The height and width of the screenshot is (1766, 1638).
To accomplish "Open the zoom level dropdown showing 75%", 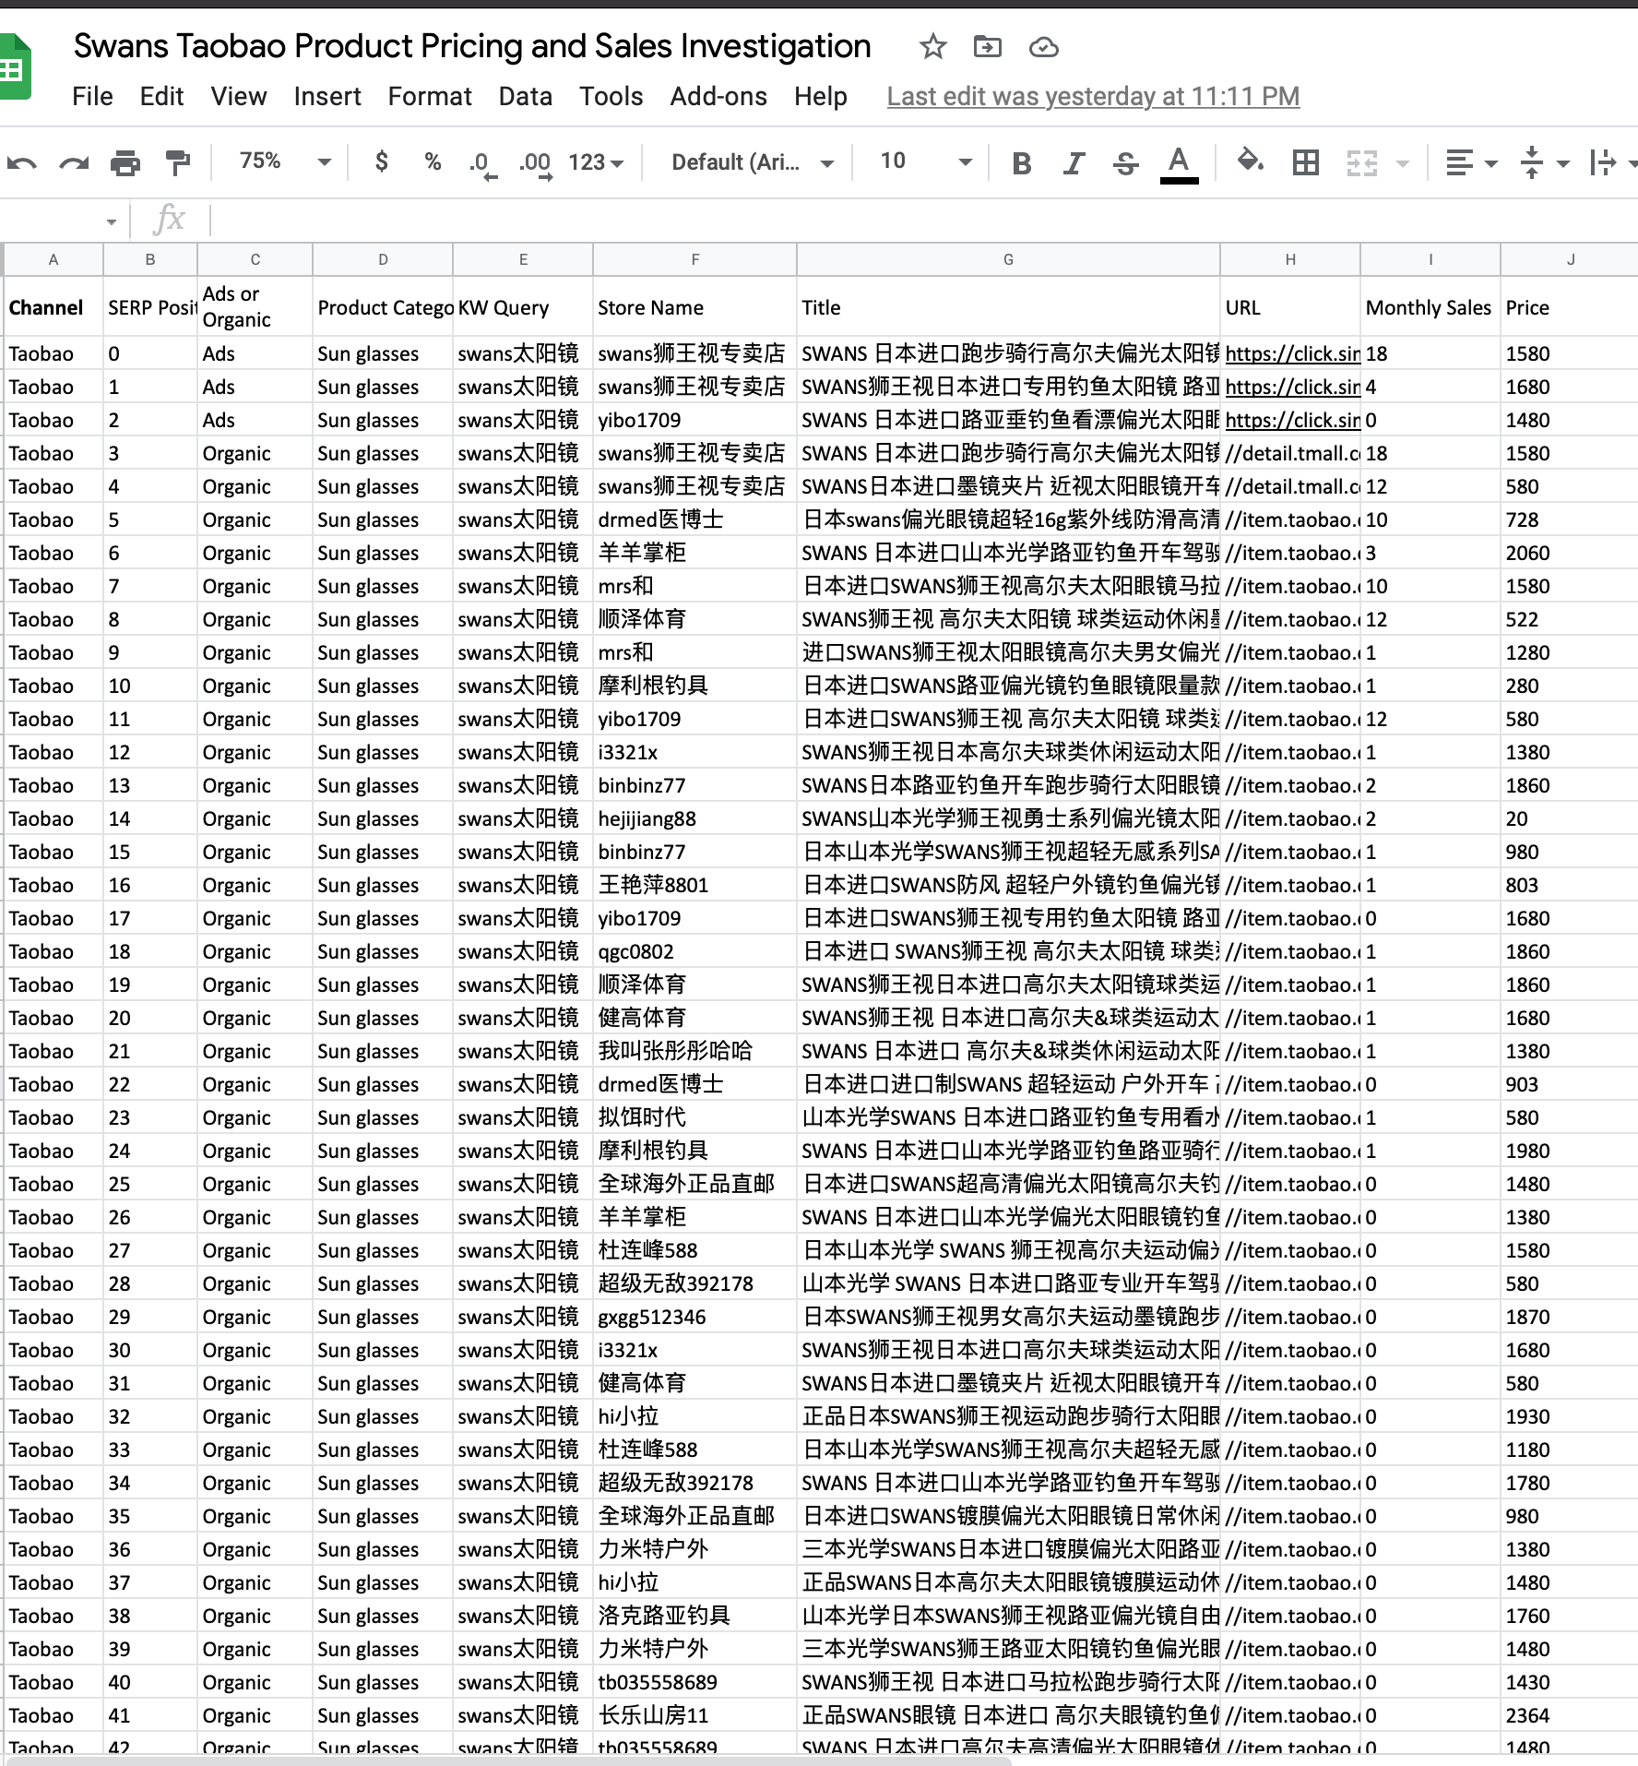I will pos(284,161).
